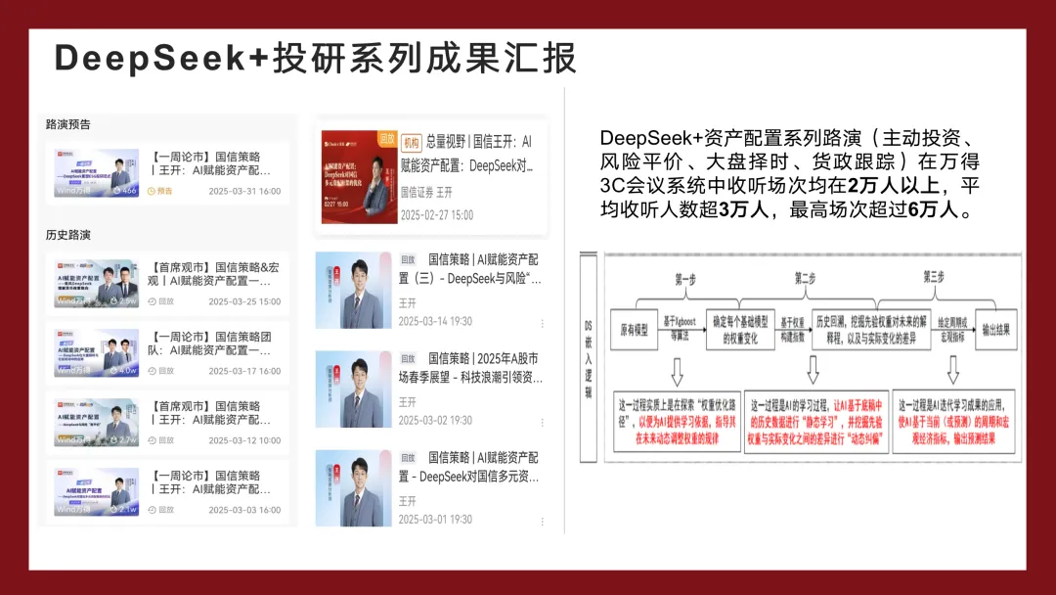The height and width of the screenshot is (595, 1056).
Task: Open the three-dot menu on the 2025-03-14 video
Action: [542, 324]
